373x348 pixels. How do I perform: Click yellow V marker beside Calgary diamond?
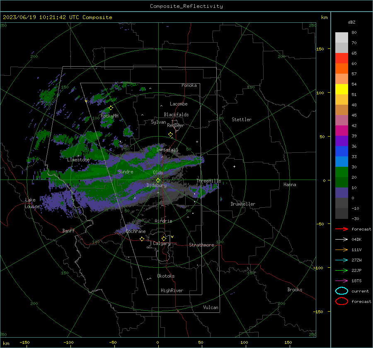pos(172,237)
